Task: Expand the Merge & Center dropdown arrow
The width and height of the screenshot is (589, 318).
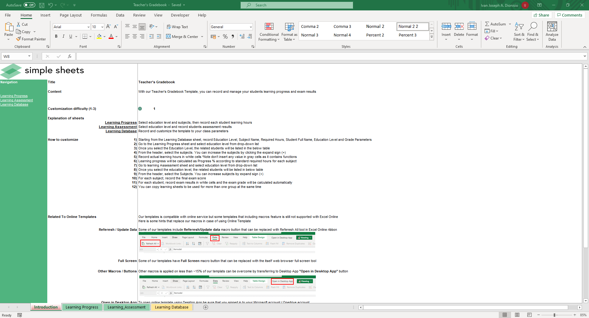Action: tap(202, 37)
